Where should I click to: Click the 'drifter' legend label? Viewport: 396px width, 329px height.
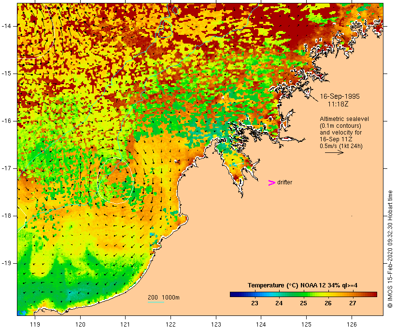point(284,182)
